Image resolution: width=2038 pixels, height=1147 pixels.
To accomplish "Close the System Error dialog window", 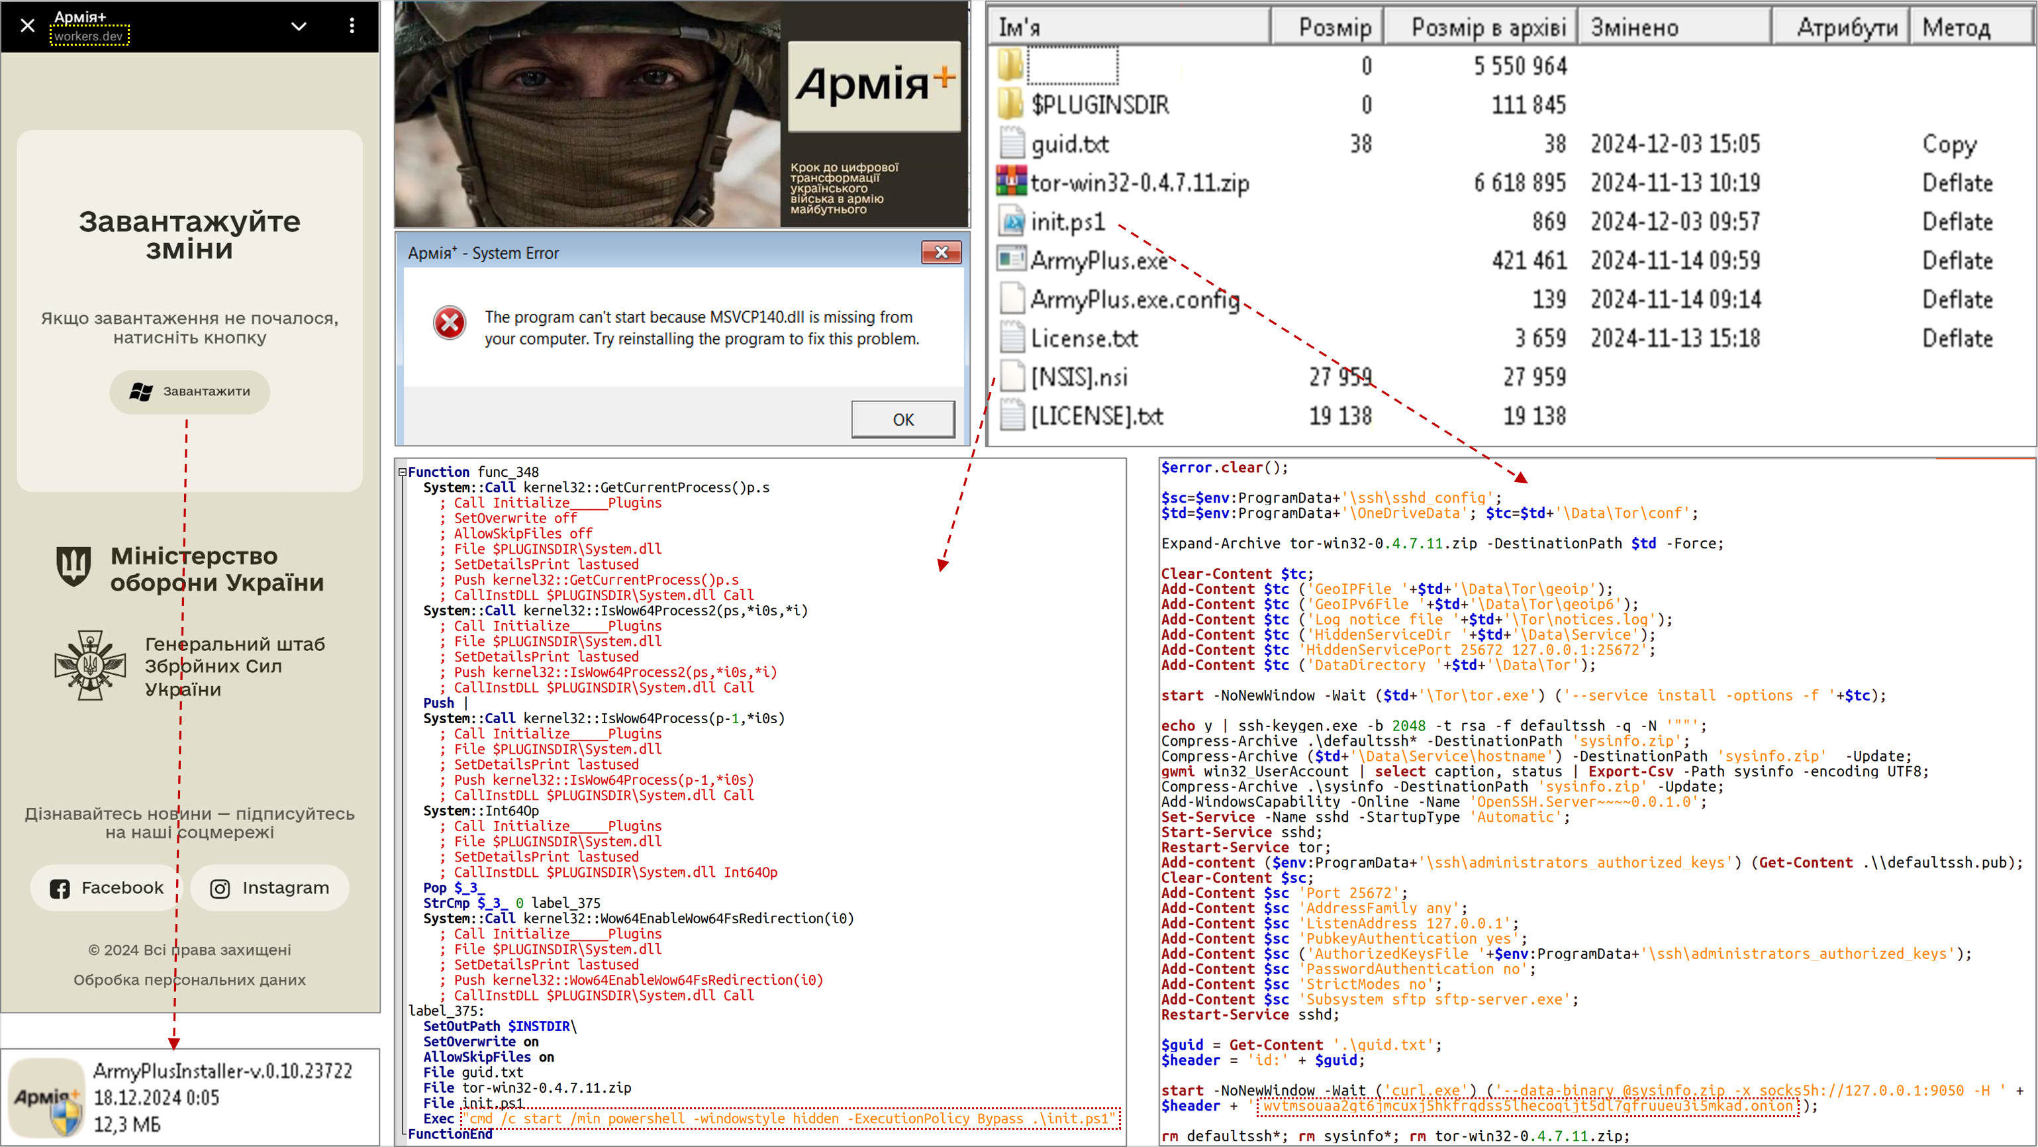I will [x=941, y=253].
